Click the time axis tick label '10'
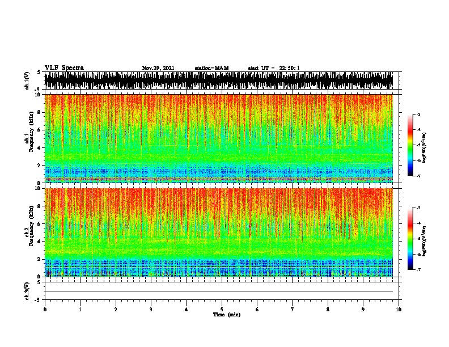This screenshot has height=347, width=449. [x=399, y=310]
